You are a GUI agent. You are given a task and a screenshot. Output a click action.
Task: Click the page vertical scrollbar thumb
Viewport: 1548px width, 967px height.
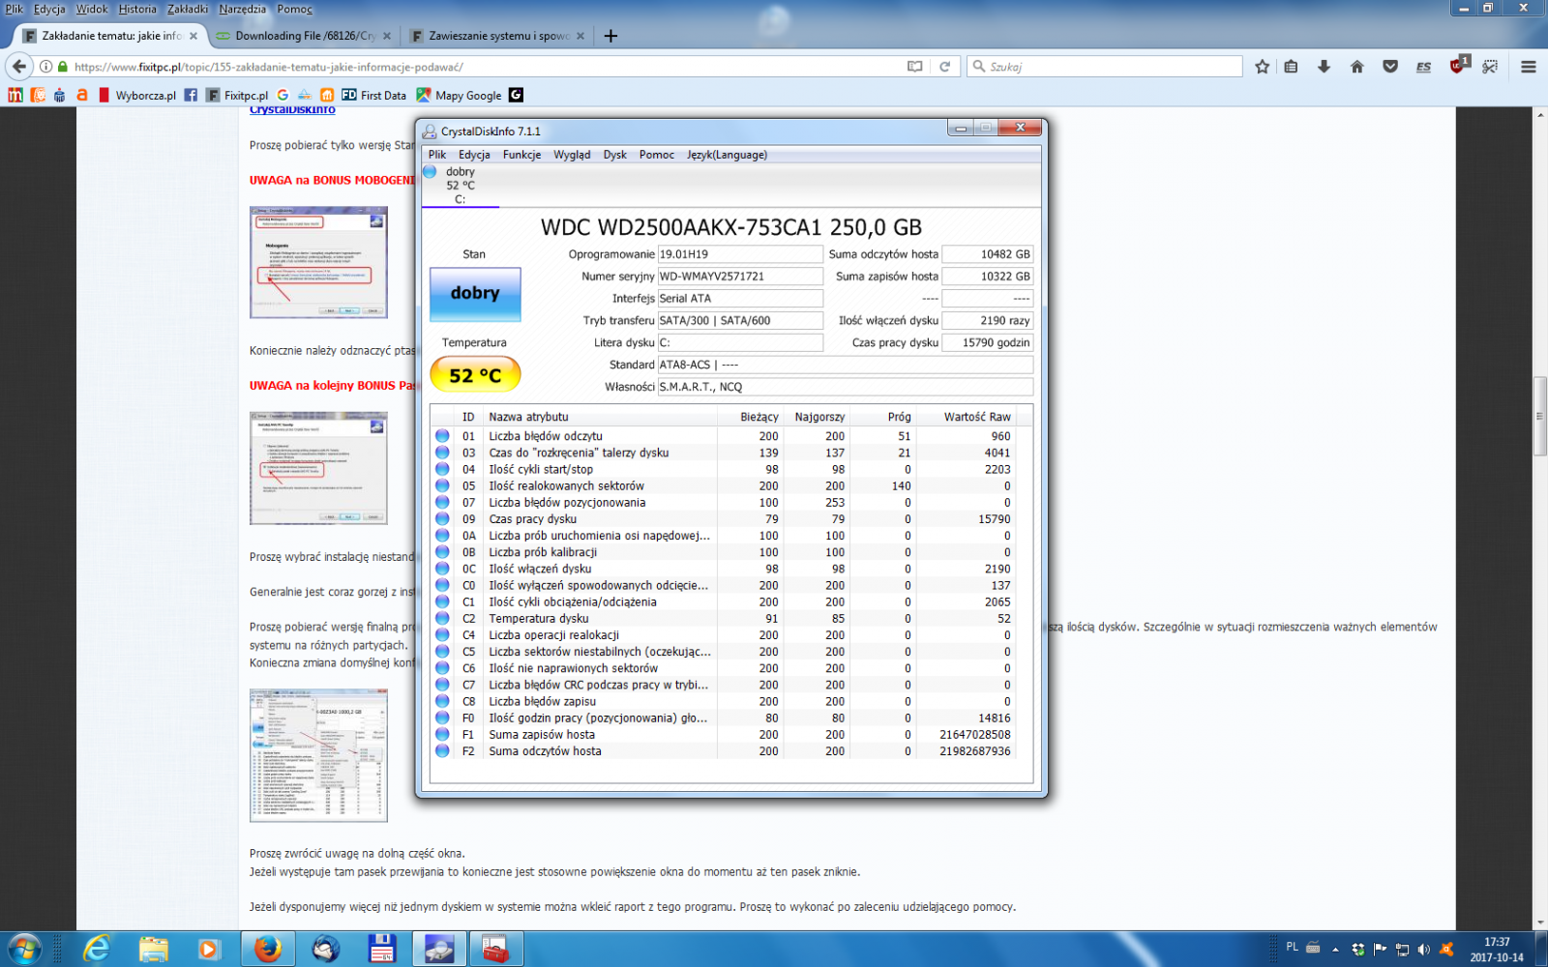pyautogui.click(x=1539, y=416)
